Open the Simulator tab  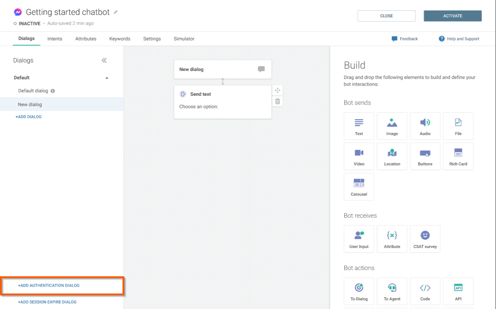184,39
